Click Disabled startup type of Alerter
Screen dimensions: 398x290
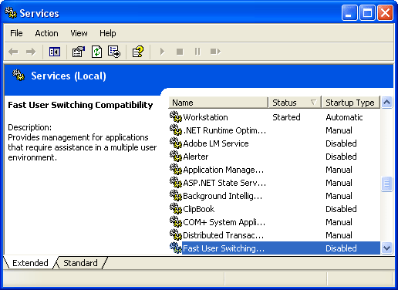(341, 157)
